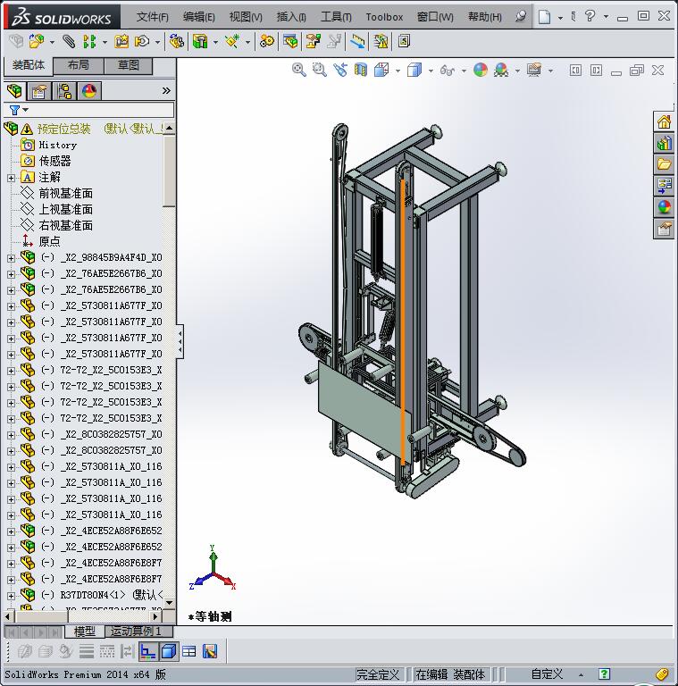Screen dimensions: 678x686
Task: Click the Reference Geometry icon
Action: pos(232,42)
